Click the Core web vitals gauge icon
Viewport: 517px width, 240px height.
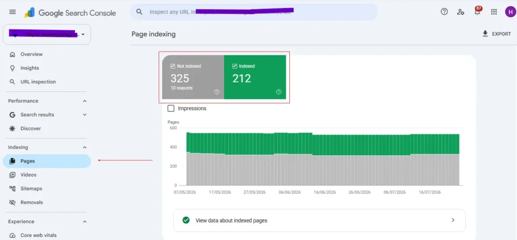(13, 235)
